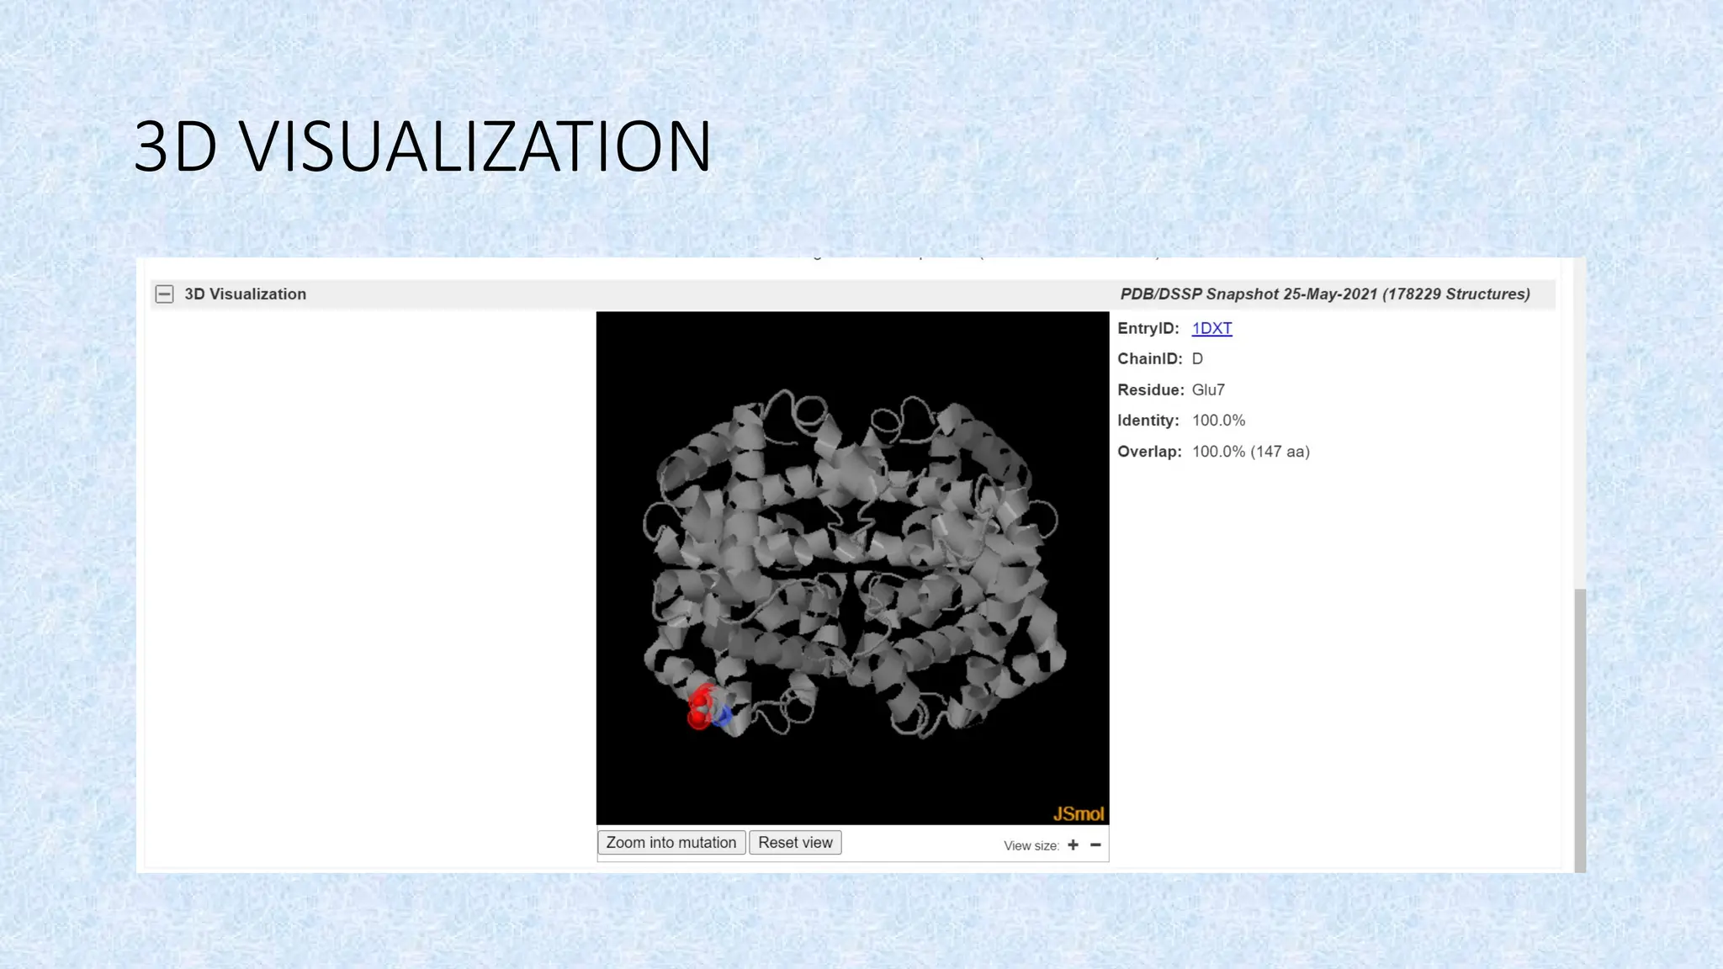Collapse the 3D Visualization section

[164, 294]
